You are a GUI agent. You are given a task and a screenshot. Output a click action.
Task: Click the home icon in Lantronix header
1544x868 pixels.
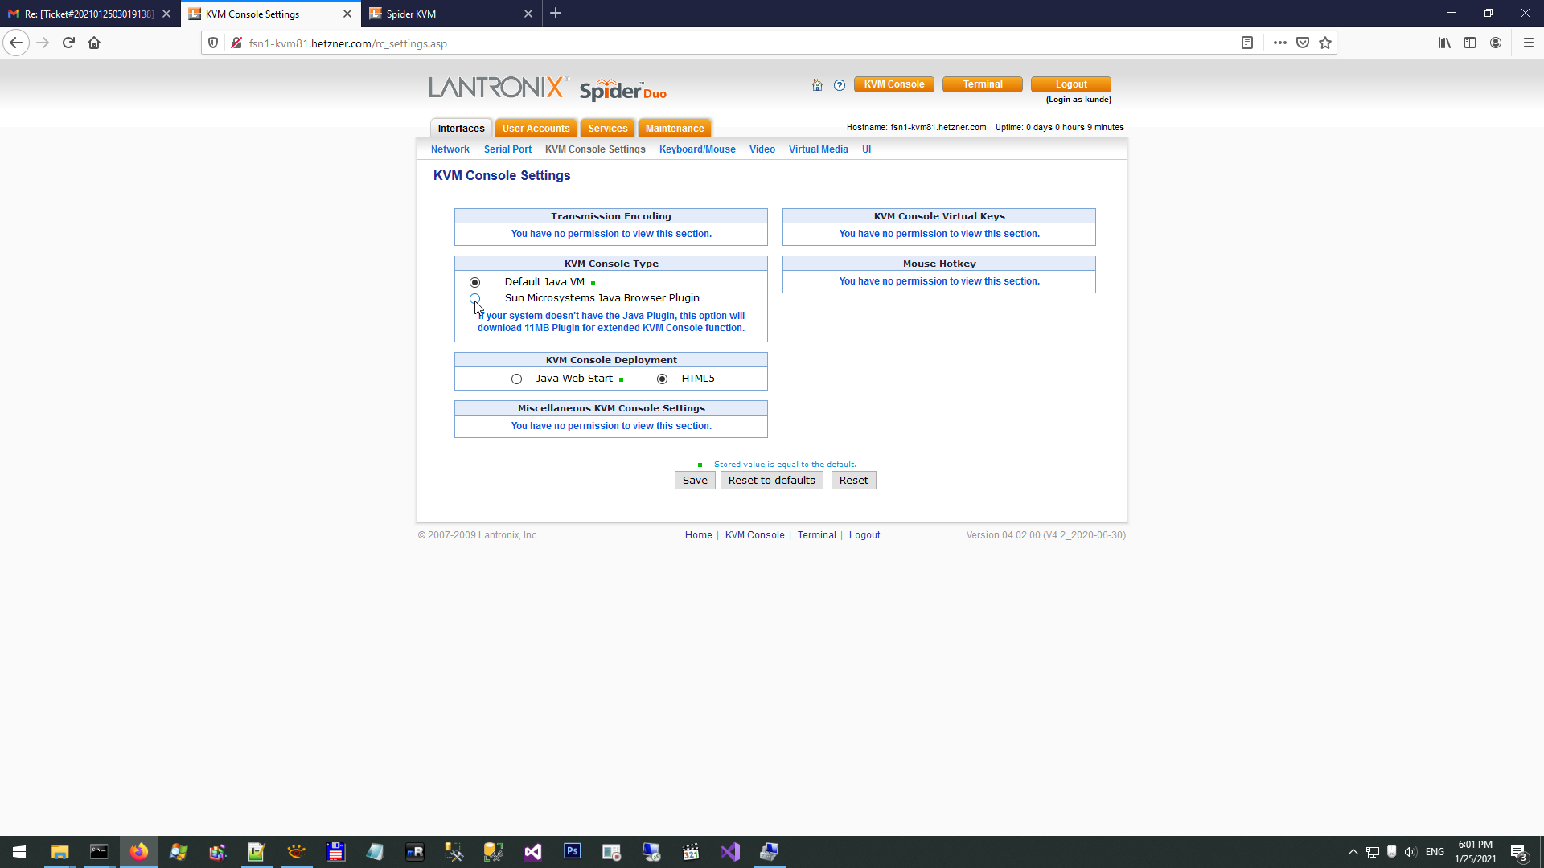tap(817, 85)
